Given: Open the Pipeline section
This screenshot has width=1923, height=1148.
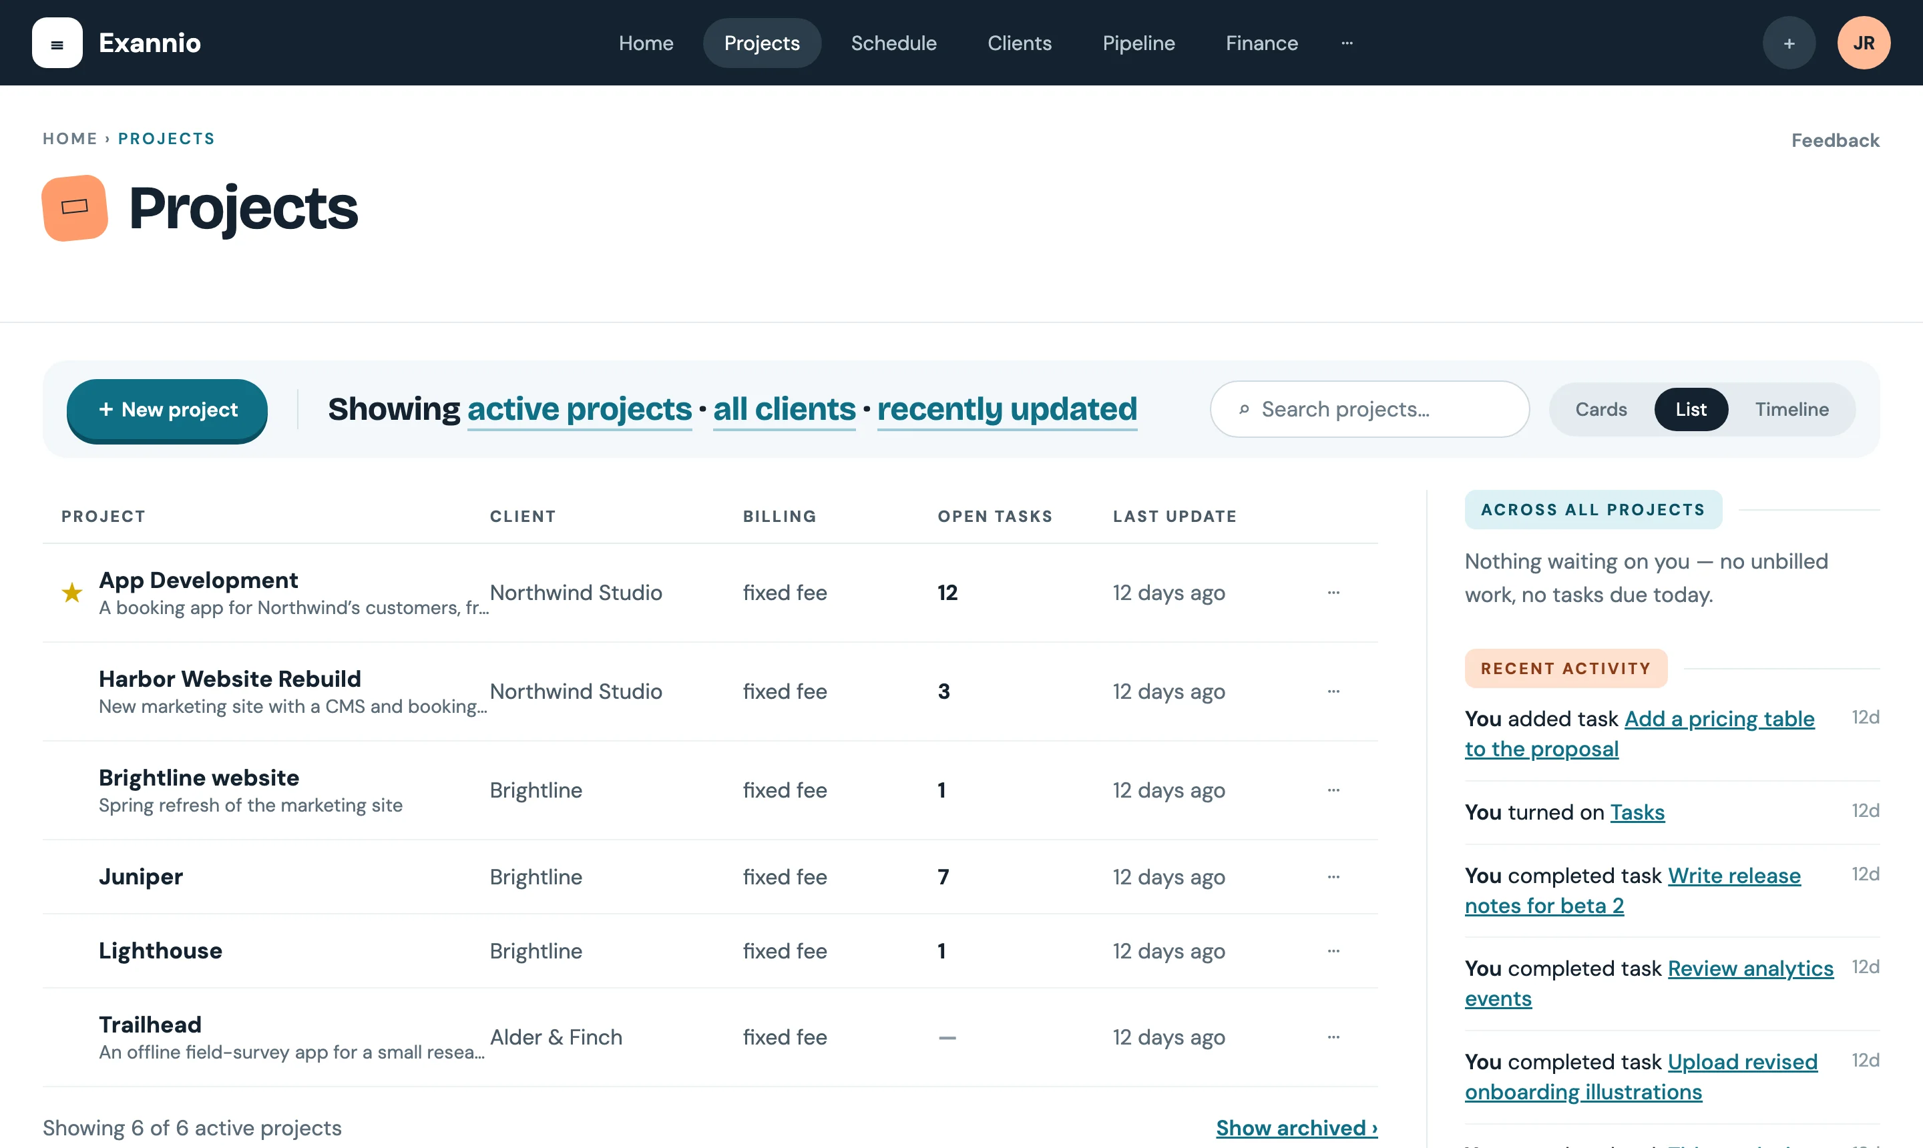Looking at the screenshot, I should click(x=1138, y=43).
